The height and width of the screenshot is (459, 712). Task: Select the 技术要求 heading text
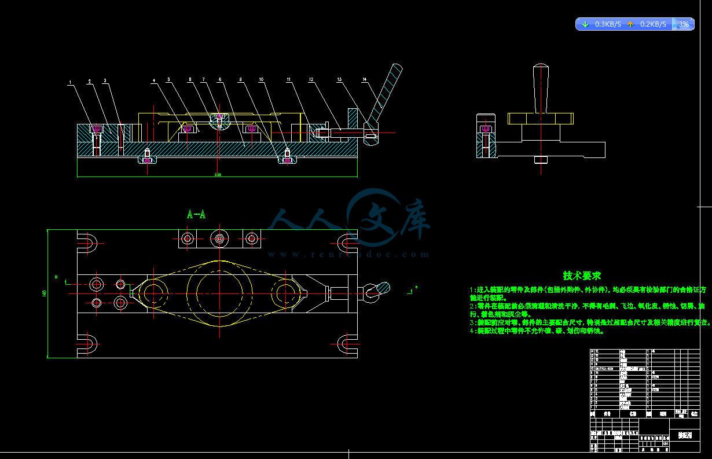[582, 276]
